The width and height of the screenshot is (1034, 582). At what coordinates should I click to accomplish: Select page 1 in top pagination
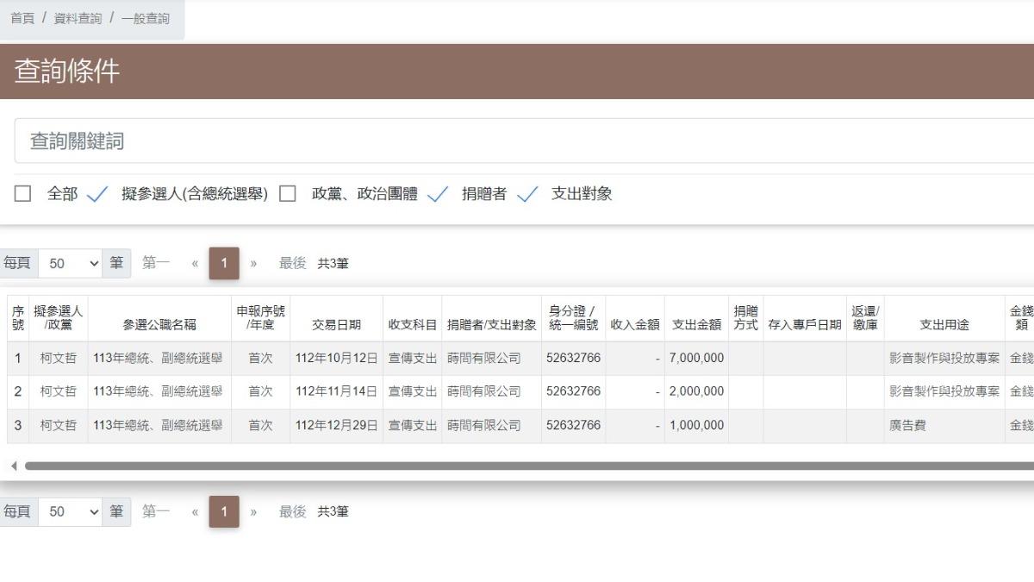coord(224,264)
